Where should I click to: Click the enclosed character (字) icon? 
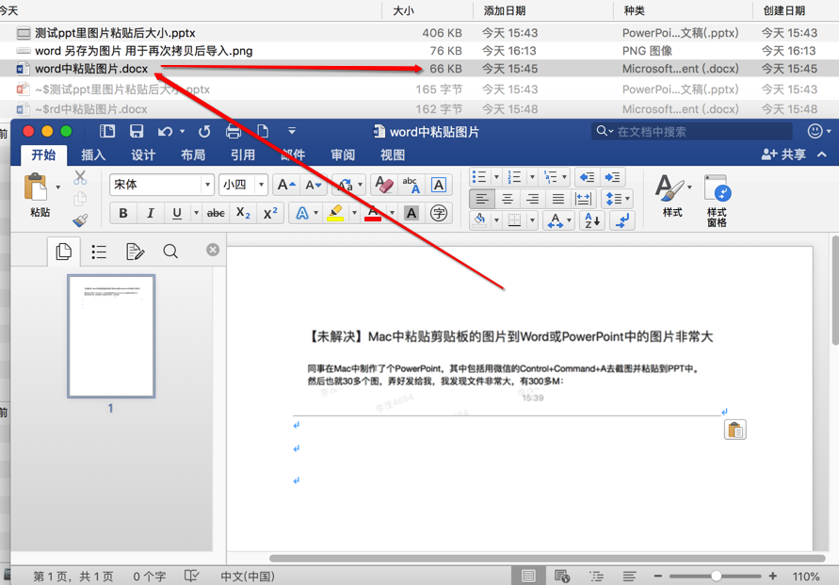[439, 213]
